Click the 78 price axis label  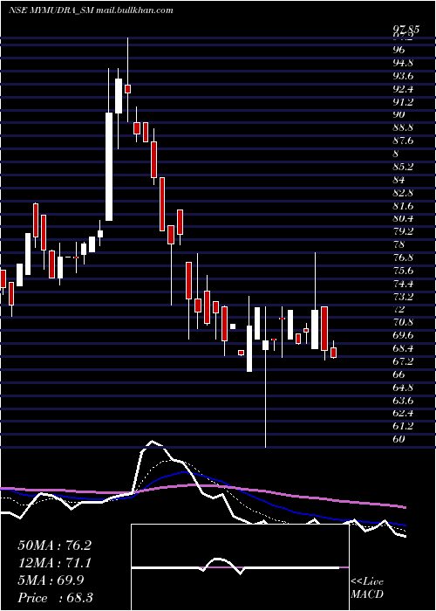tap(399, 244)
